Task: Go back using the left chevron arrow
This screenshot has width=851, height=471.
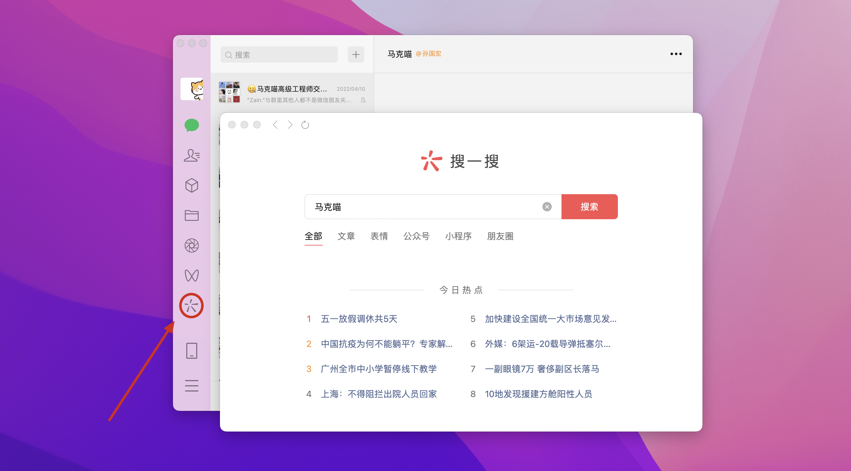Action: [x=275, y=125]
